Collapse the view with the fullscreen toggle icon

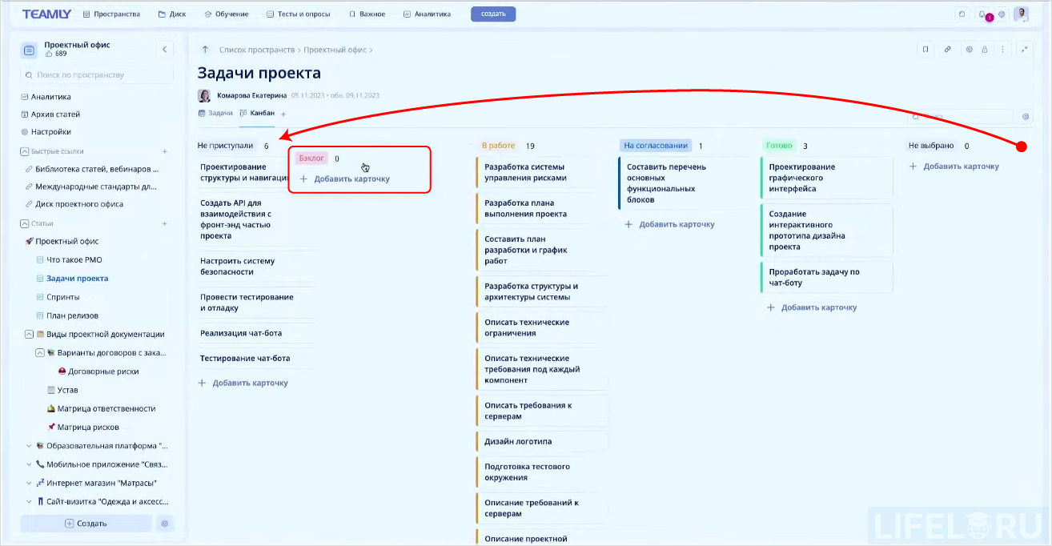1026,49
